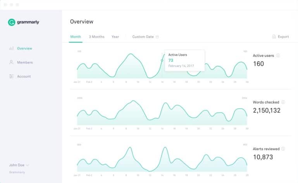The image size is (298, 183).
Task: Switch to the 3 Months tab
Action: tap(96, 37)
